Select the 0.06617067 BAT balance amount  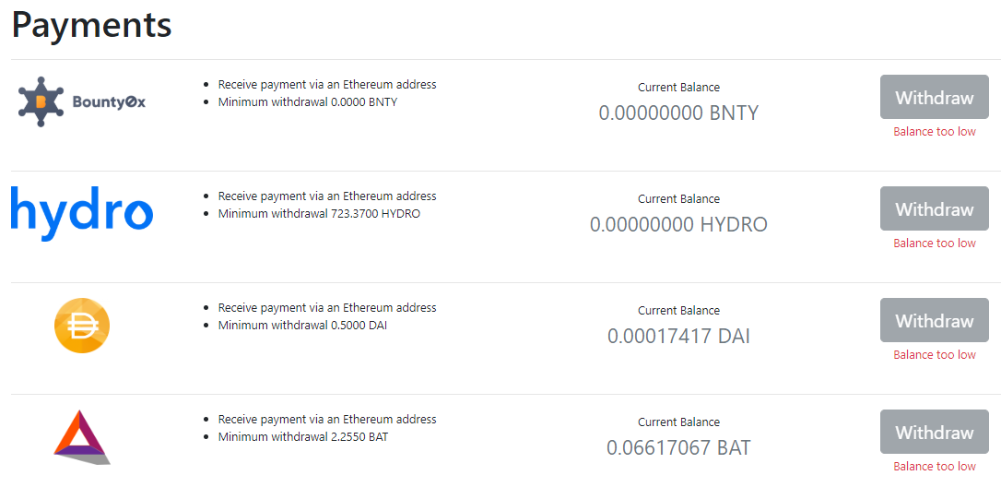(678, 447)
